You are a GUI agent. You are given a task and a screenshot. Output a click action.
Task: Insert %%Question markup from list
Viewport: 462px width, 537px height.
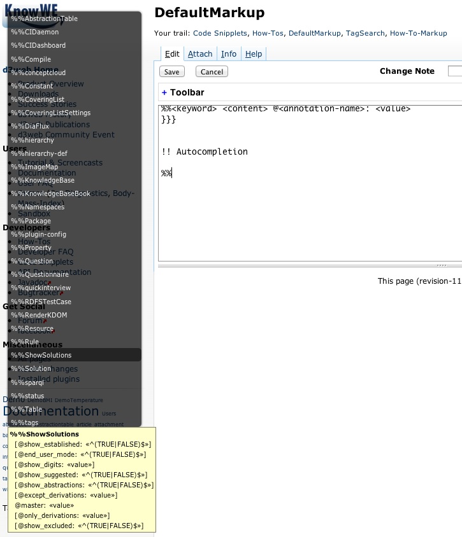coord(75,261)
